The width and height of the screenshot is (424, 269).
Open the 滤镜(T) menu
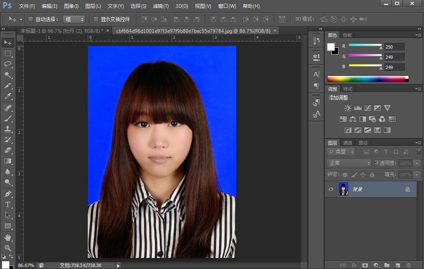point(160,6)
